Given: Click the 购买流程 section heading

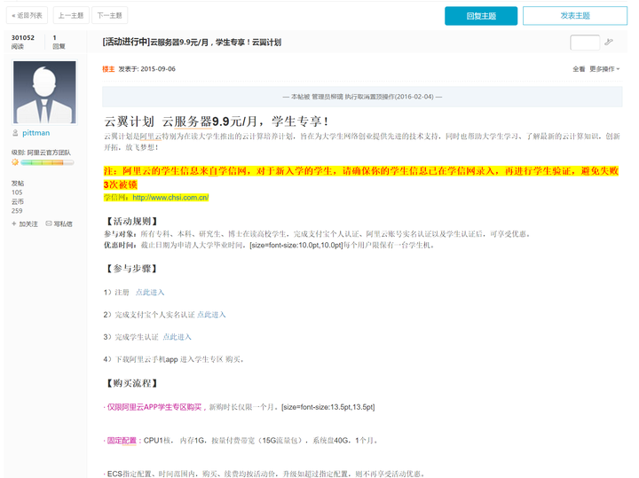Looking at the screenshot, I should (132, 383).
